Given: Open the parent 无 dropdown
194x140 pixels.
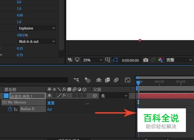Looking at the screenshot, I should click(114, 96).
